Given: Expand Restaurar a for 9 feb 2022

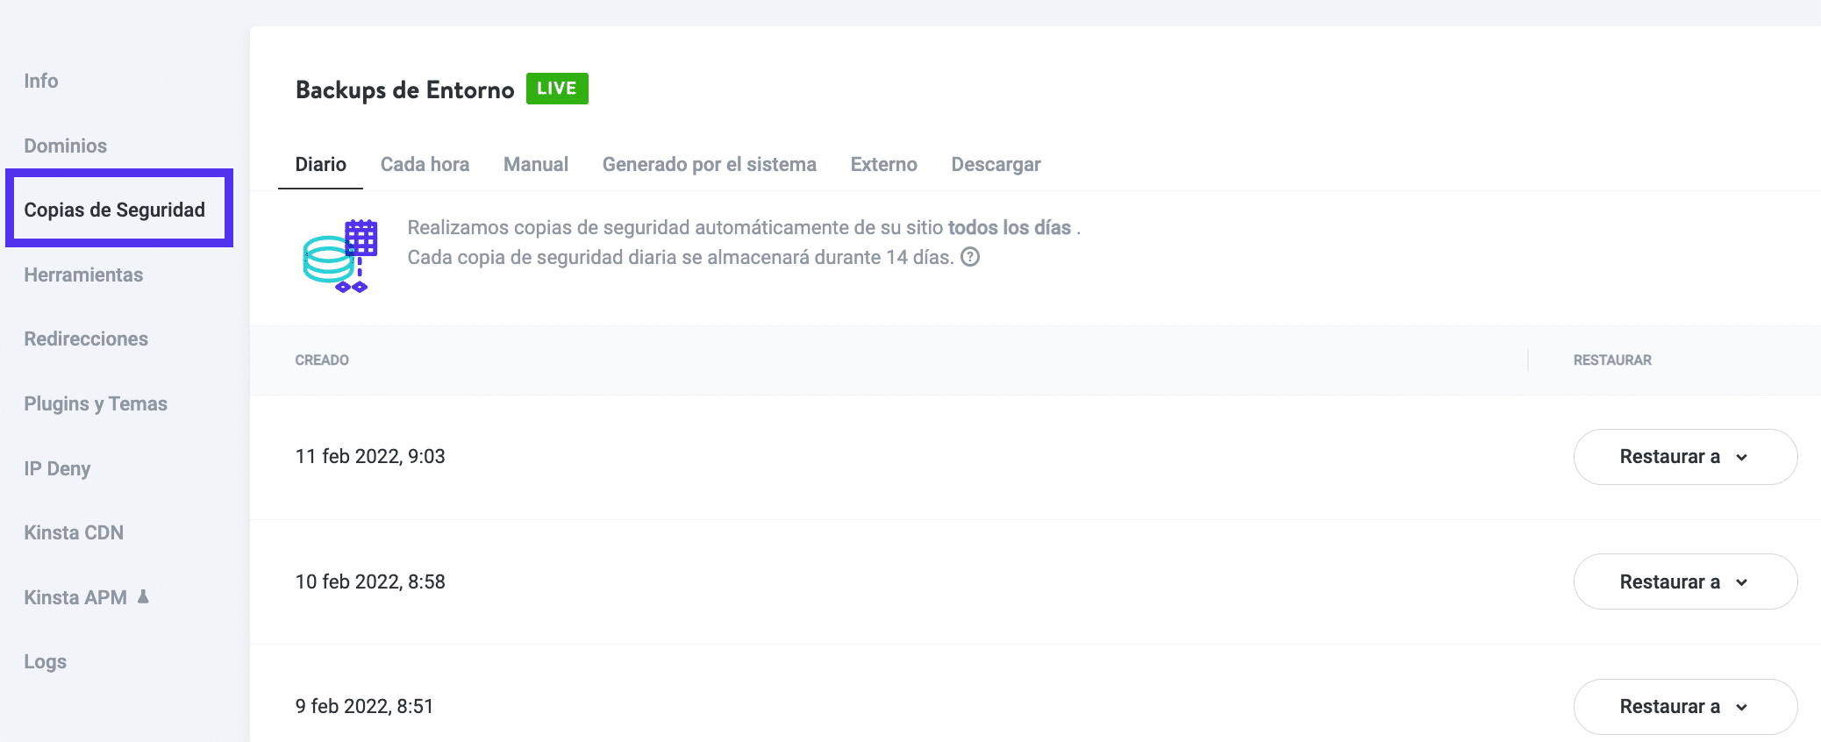Looking at the screenshot, I should [x=1684, y=706].
